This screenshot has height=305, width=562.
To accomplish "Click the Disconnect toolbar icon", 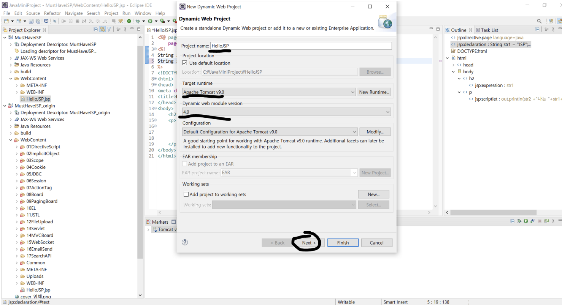I will click(x=84, y=21).
